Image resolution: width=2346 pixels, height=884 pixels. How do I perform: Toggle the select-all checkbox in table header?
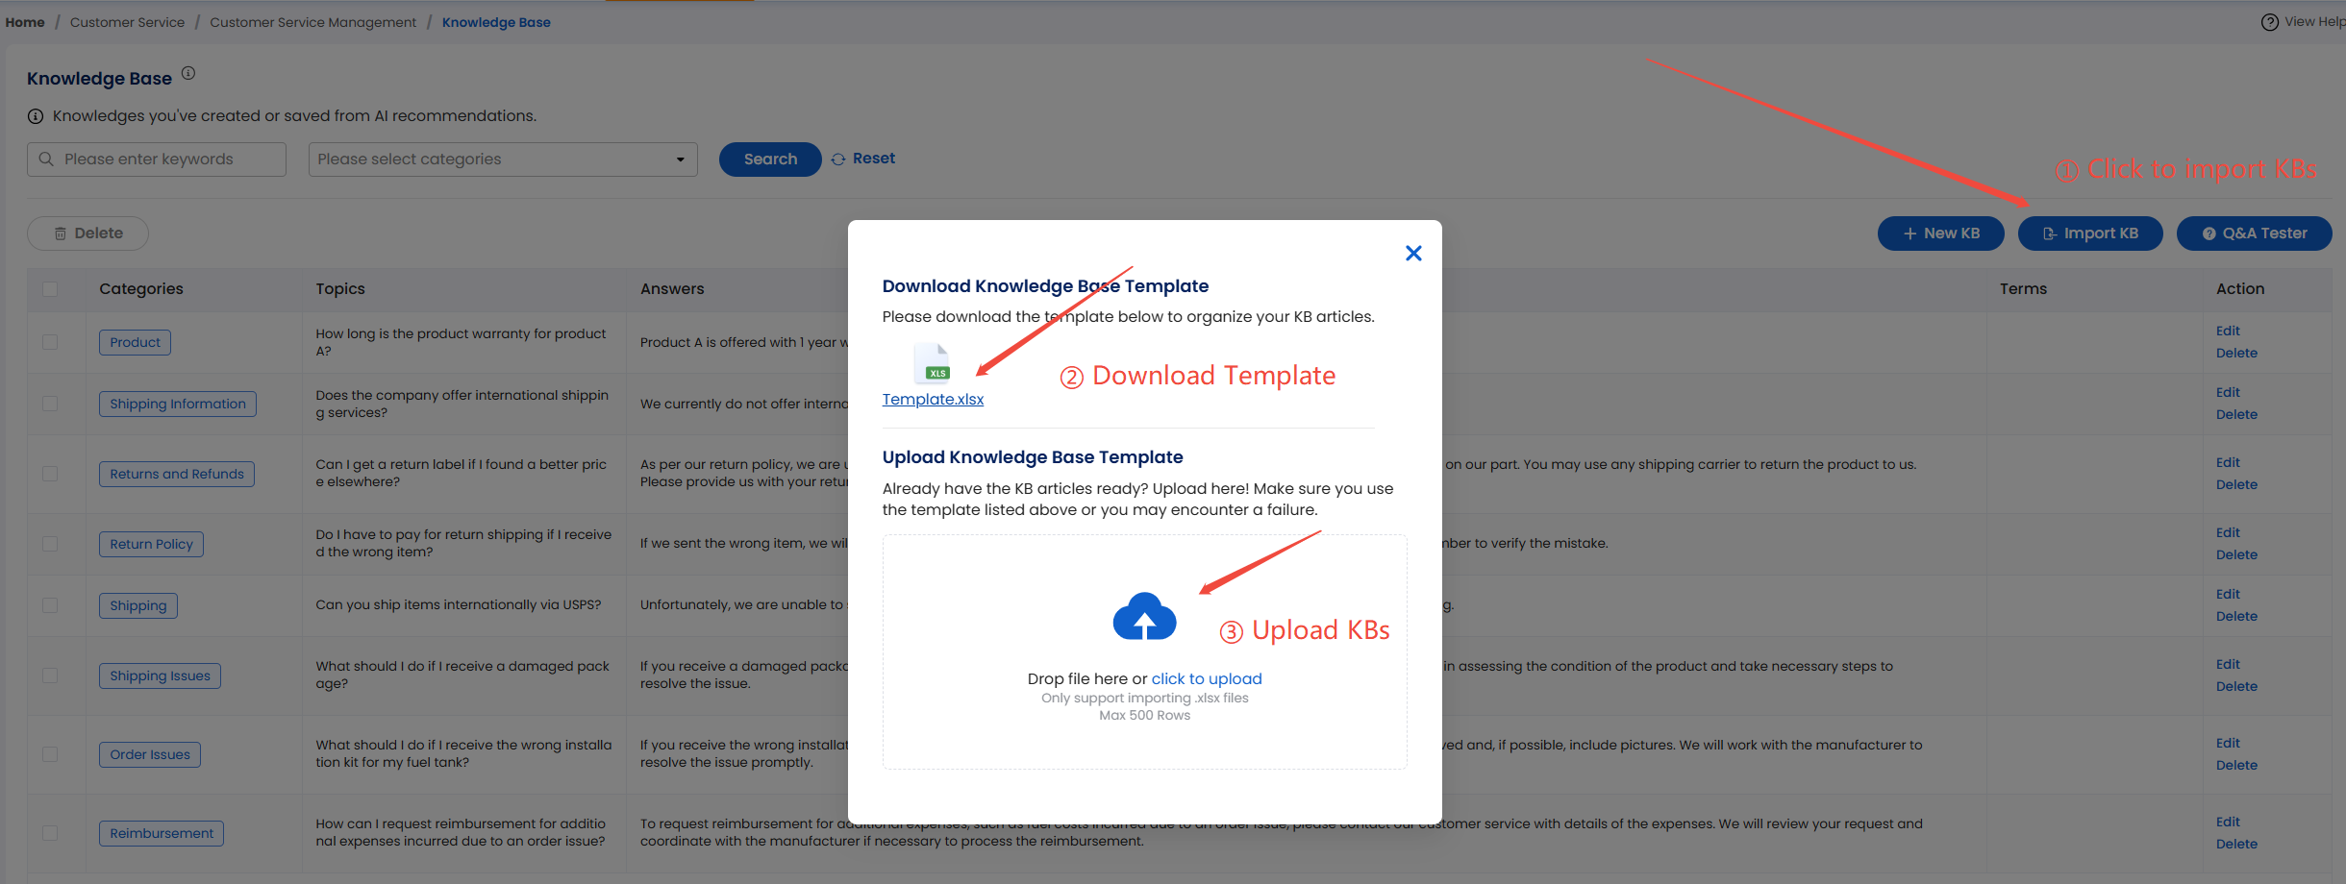pyautogui.click(x=50, y=289)
